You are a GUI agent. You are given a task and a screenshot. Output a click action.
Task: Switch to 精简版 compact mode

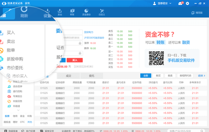(197, 13)
